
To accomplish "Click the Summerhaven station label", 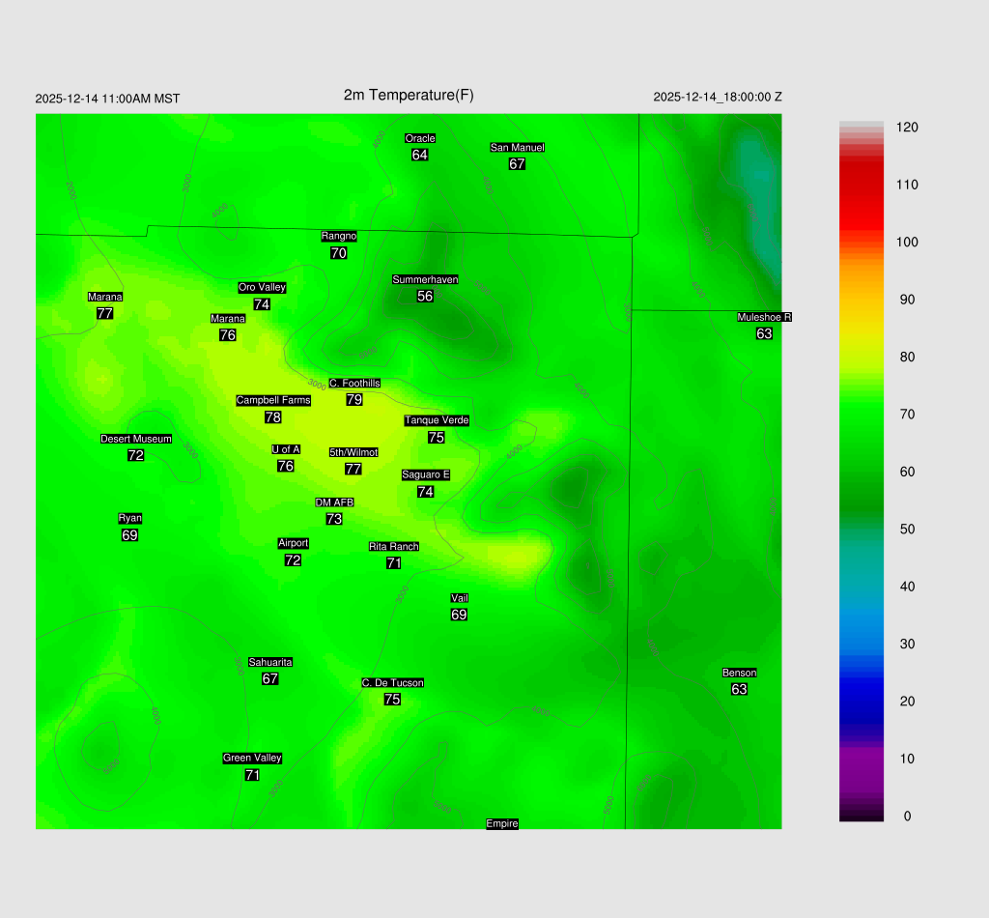I will pyautogui.click(x=425, y=279).
